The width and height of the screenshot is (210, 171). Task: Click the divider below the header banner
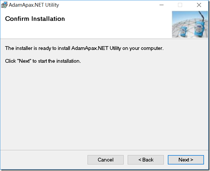(x=104, y=39)
